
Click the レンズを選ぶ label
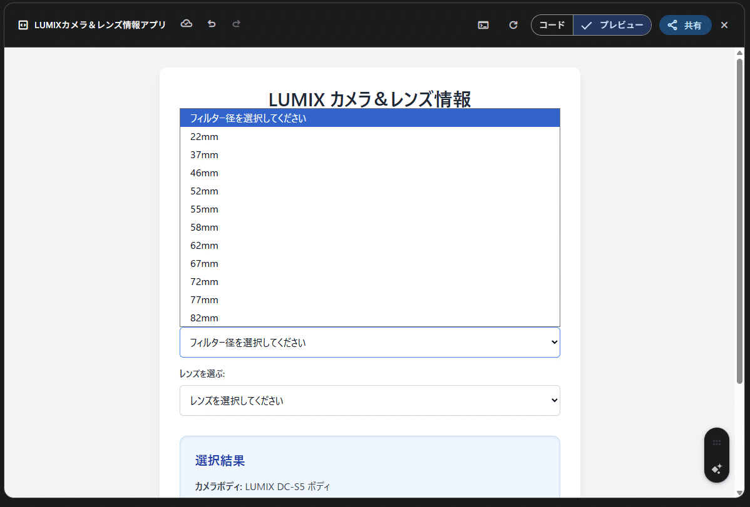pos(202,374)
